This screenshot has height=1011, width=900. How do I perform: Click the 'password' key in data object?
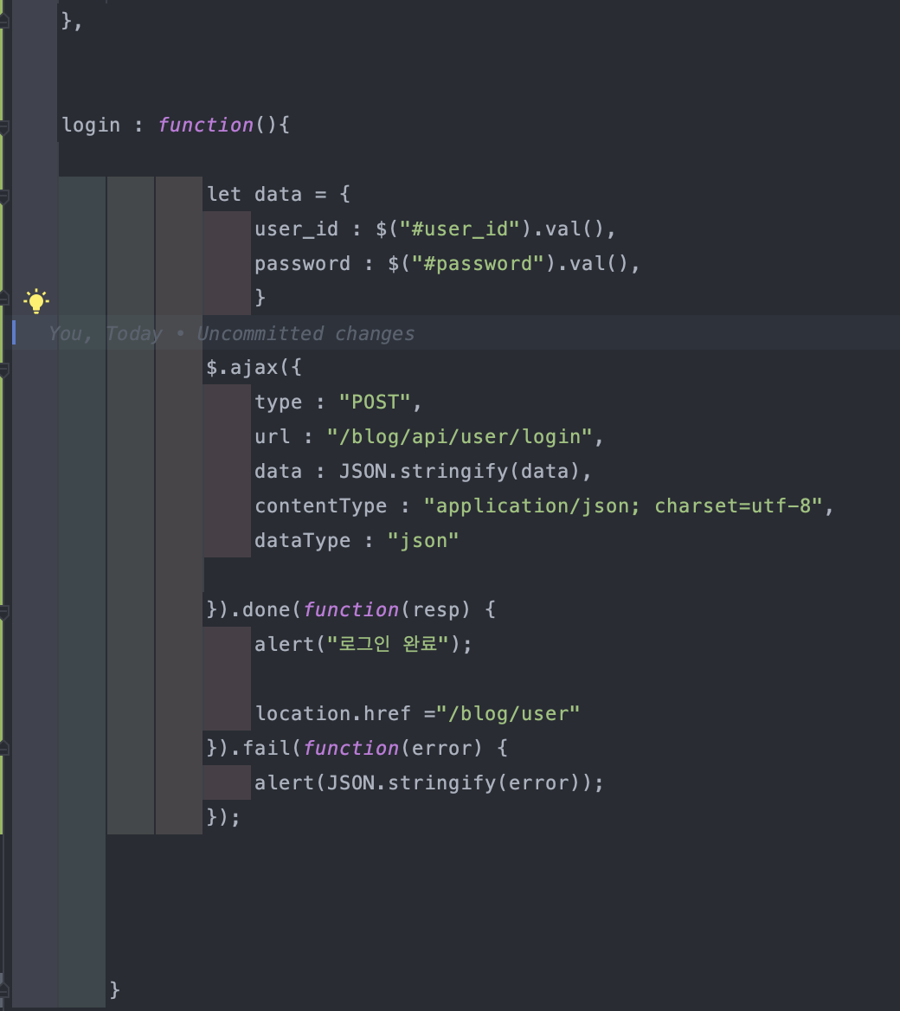(x=302, y=264)
